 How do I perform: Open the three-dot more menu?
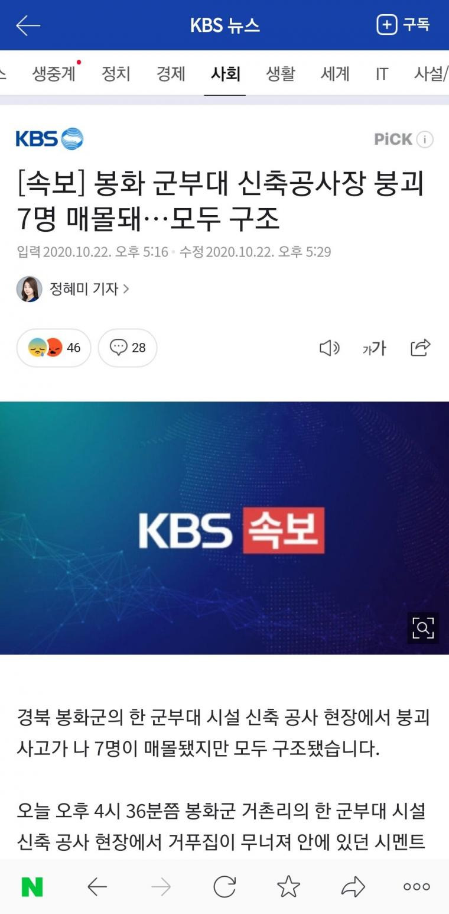click(x=417, y=887)
